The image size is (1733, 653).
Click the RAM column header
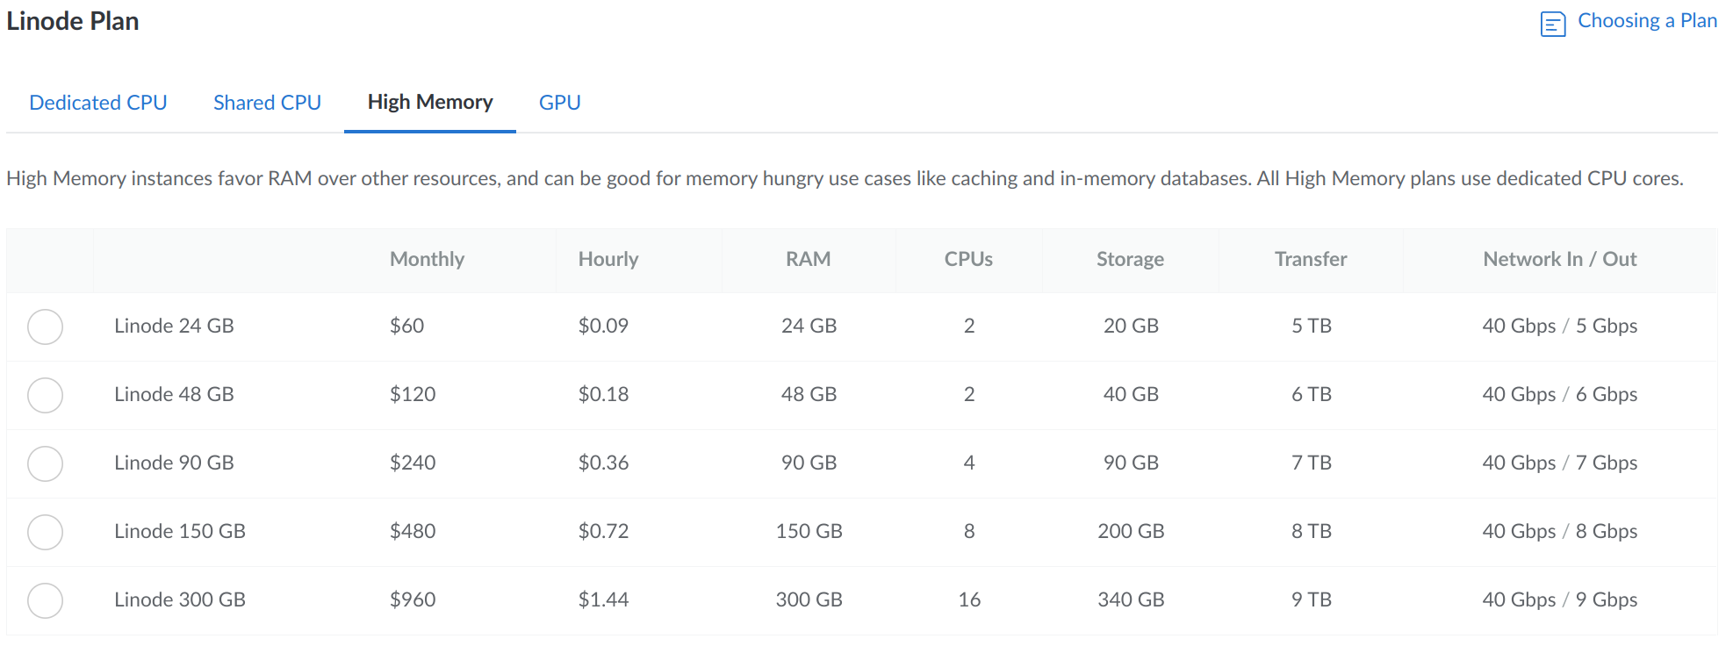[808, 260]
